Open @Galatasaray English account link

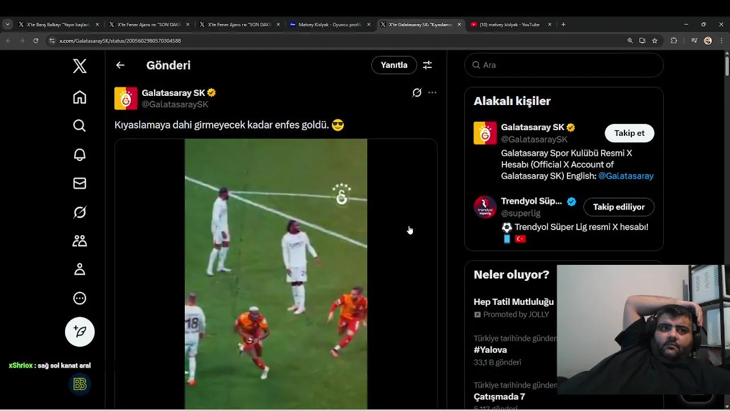pyautogui.click(x=626, y=176)
